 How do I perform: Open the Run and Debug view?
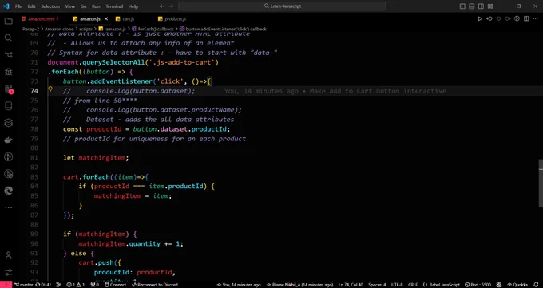coord(8,72)
